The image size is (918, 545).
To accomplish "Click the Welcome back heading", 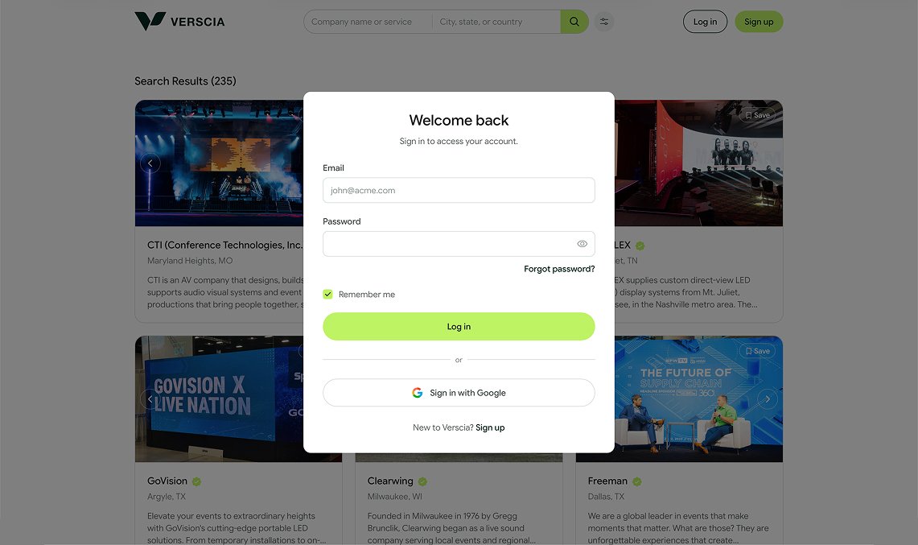I will point(459,120).
